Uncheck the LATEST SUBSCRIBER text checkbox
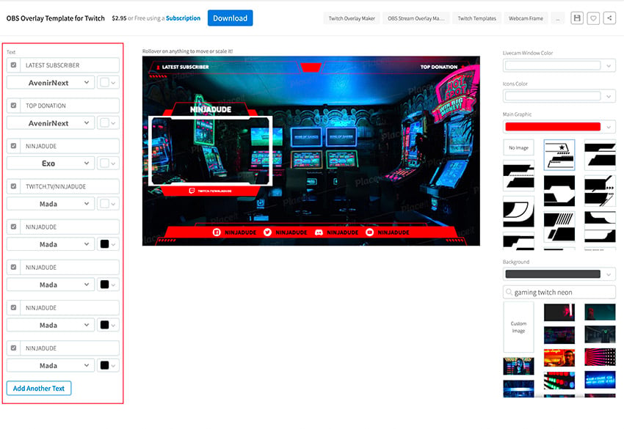Screen dimensions: 624x429 (13, 65)
